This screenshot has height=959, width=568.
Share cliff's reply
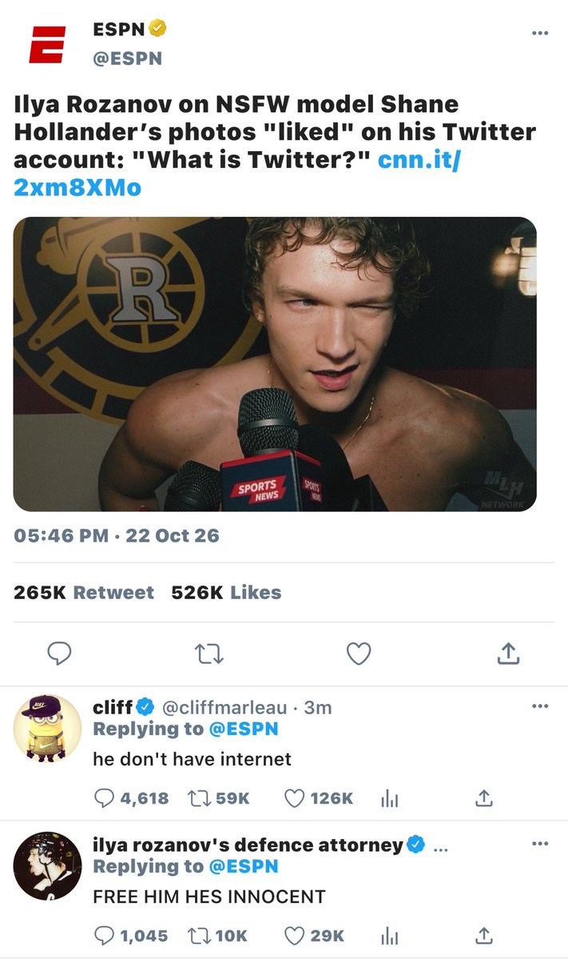[x=483, y=798]
